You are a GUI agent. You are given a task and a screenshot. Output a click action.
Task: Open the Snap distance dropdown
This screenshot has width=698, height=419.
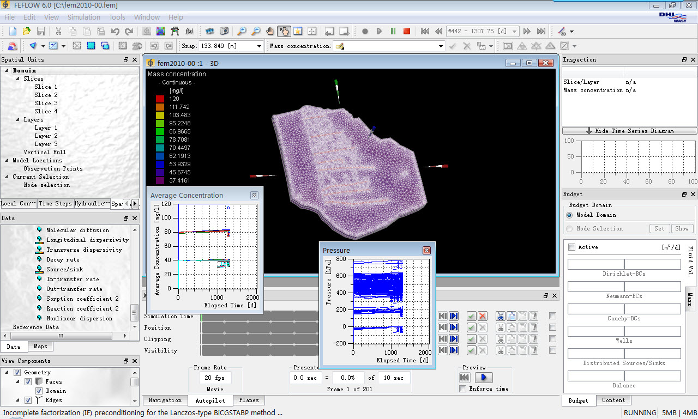[259, 46]
